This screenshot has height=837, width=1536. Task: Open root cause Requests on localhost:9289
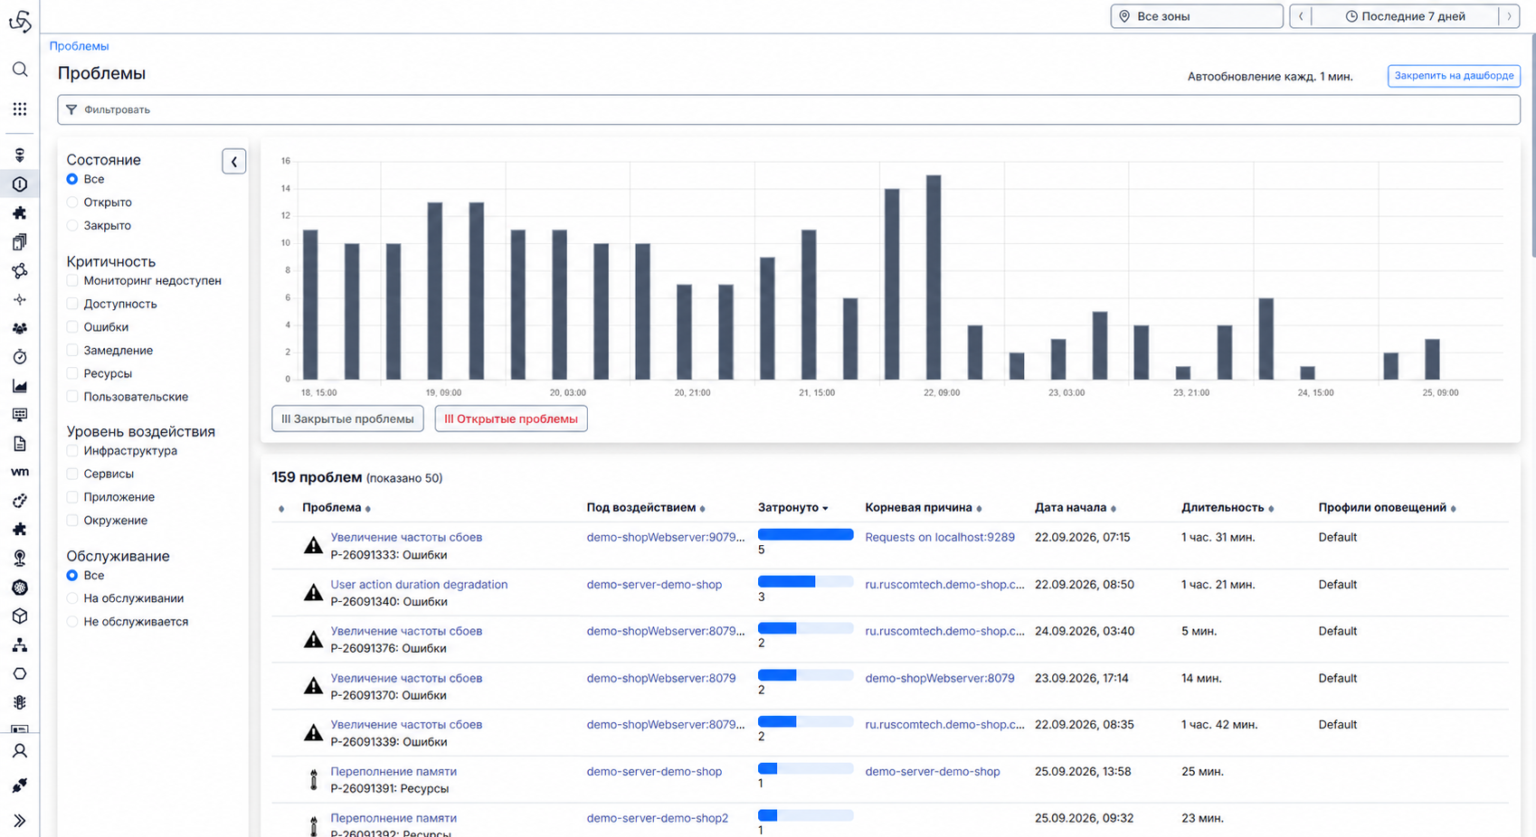coord(940,538)
